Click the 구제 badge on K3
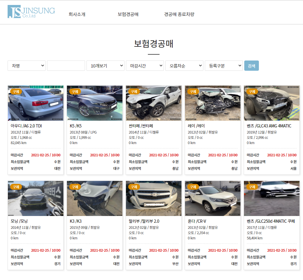This screenshot has width=303, height=280. click(75, 187)
